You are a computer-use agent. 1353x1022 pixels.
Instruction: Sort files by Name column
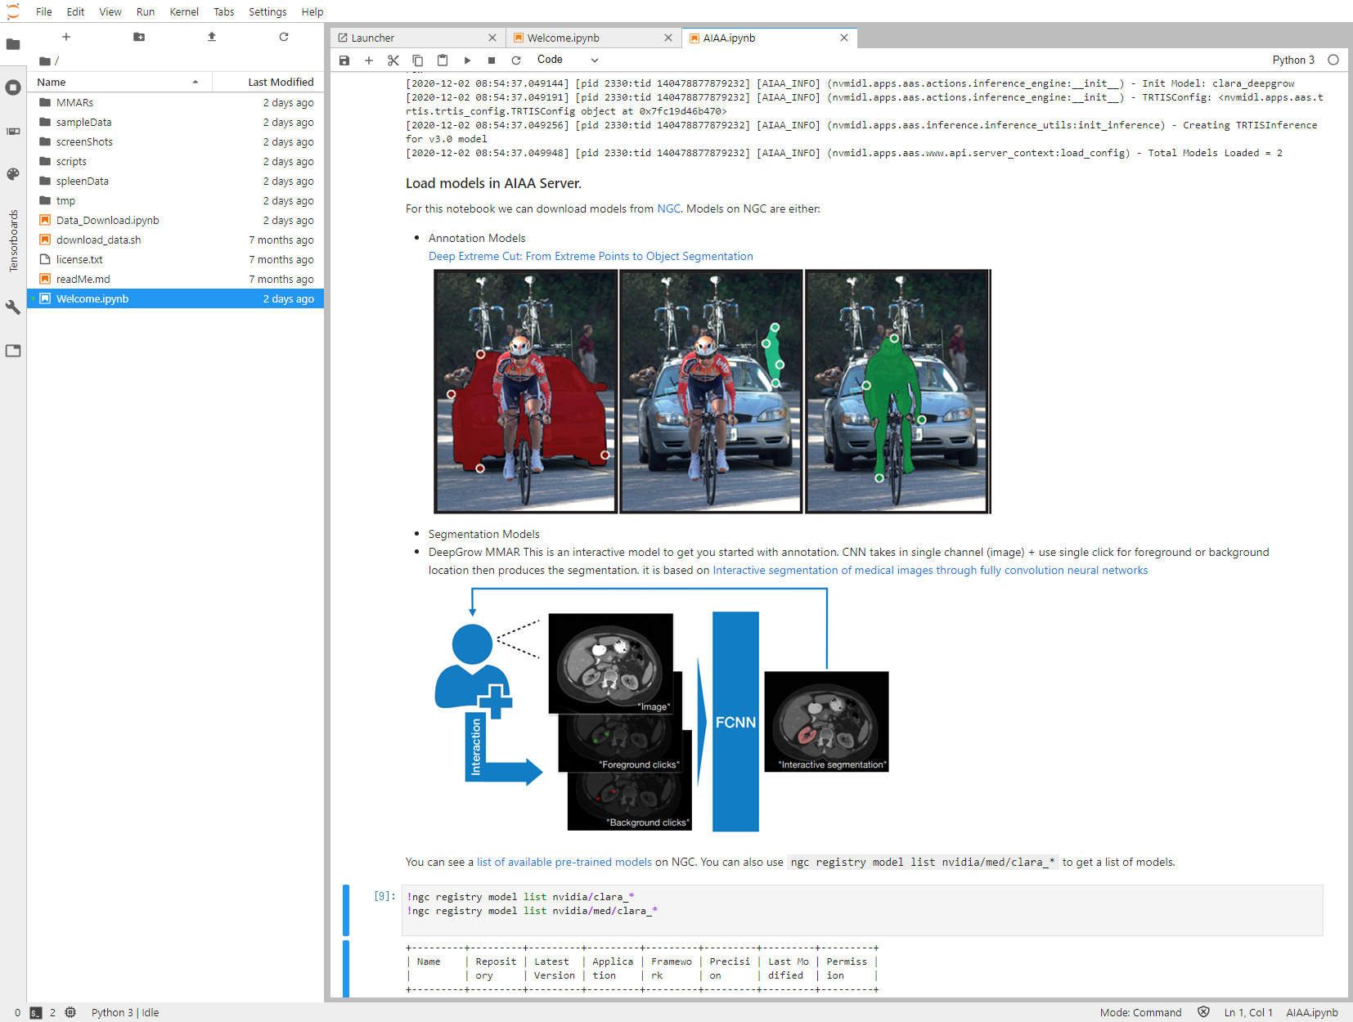click(x=119, y=82)
